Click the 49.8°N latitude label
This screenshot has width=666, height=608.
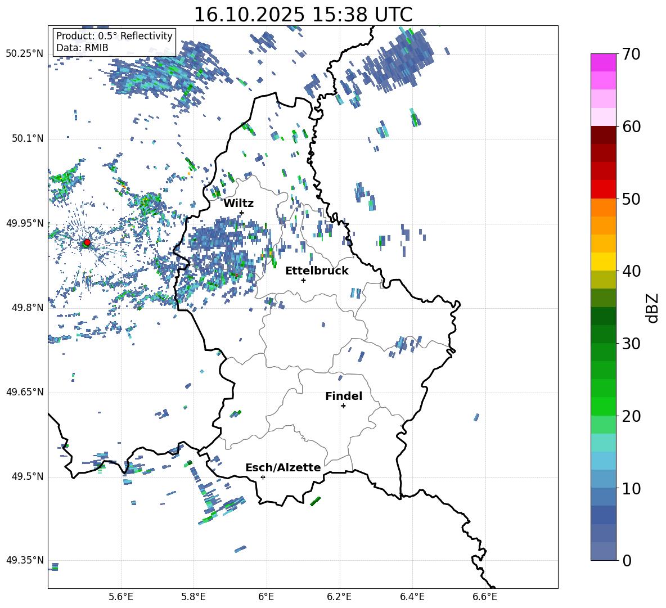tap(28, 308)
